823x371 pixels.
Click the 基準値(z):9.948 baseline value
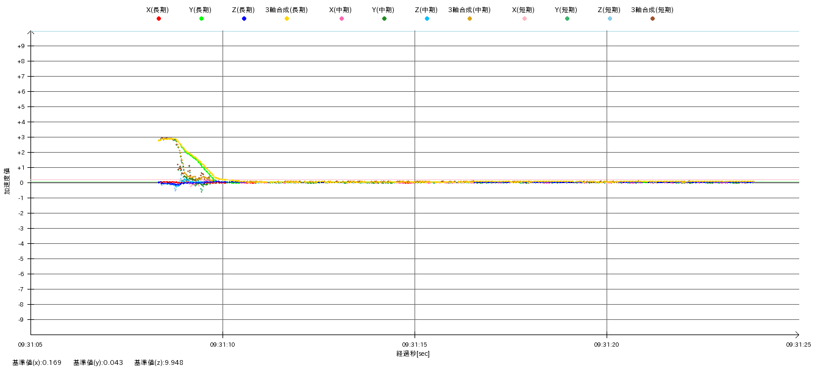[159, 362]
